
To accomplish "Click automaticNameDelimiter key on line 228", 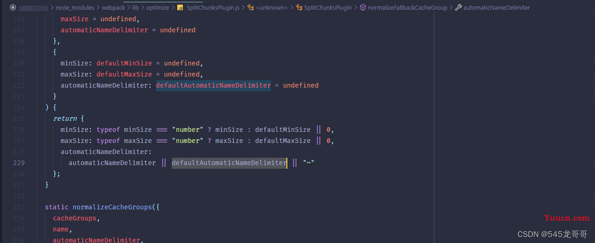I will click(x=105, y=152).
